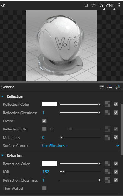
Task: Click the Refraction Color white swatch
Action: click(x=49, y=164)
